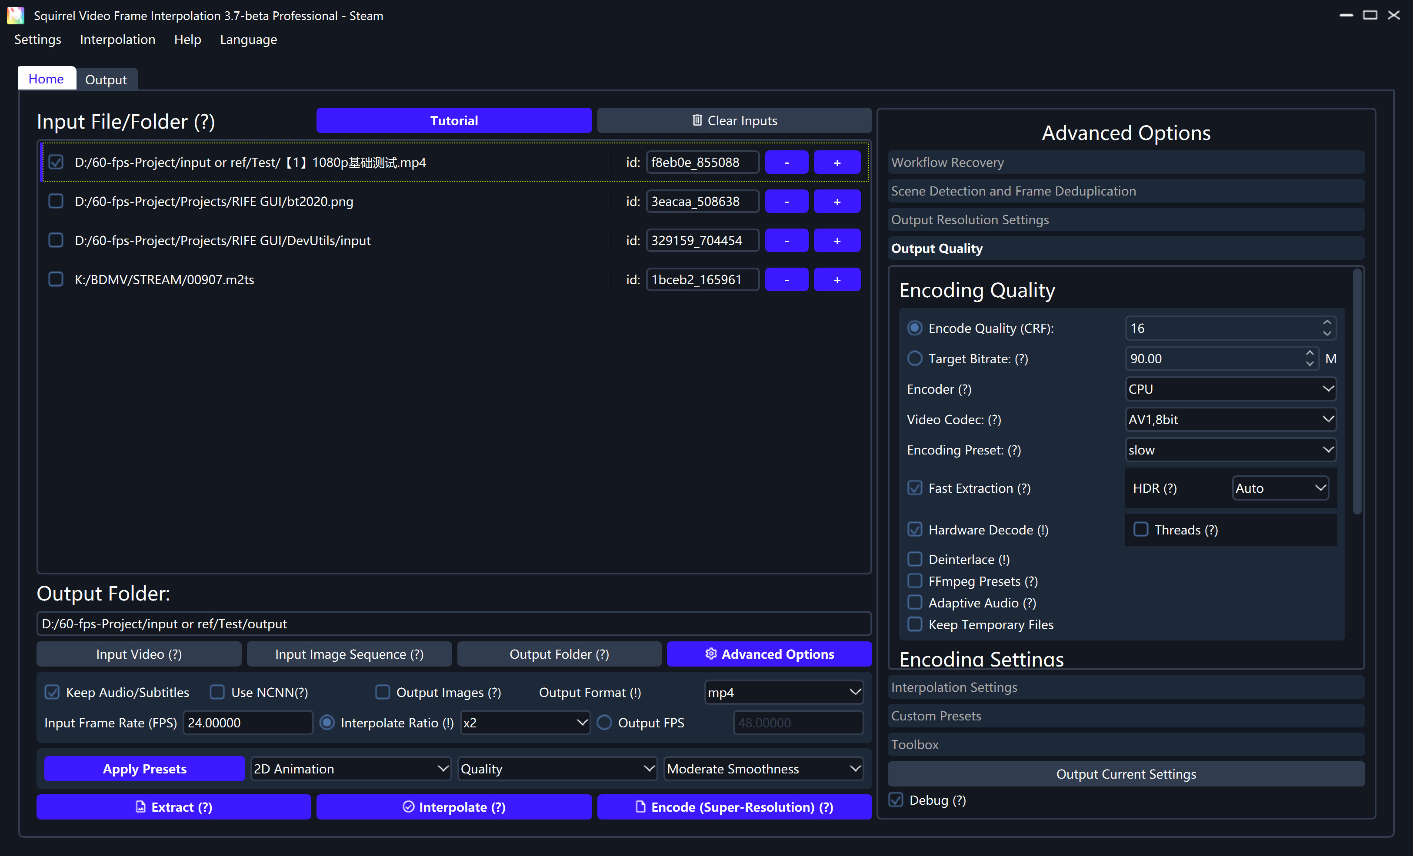
Task: Switch to the Output tab
Action: (106, 79)
